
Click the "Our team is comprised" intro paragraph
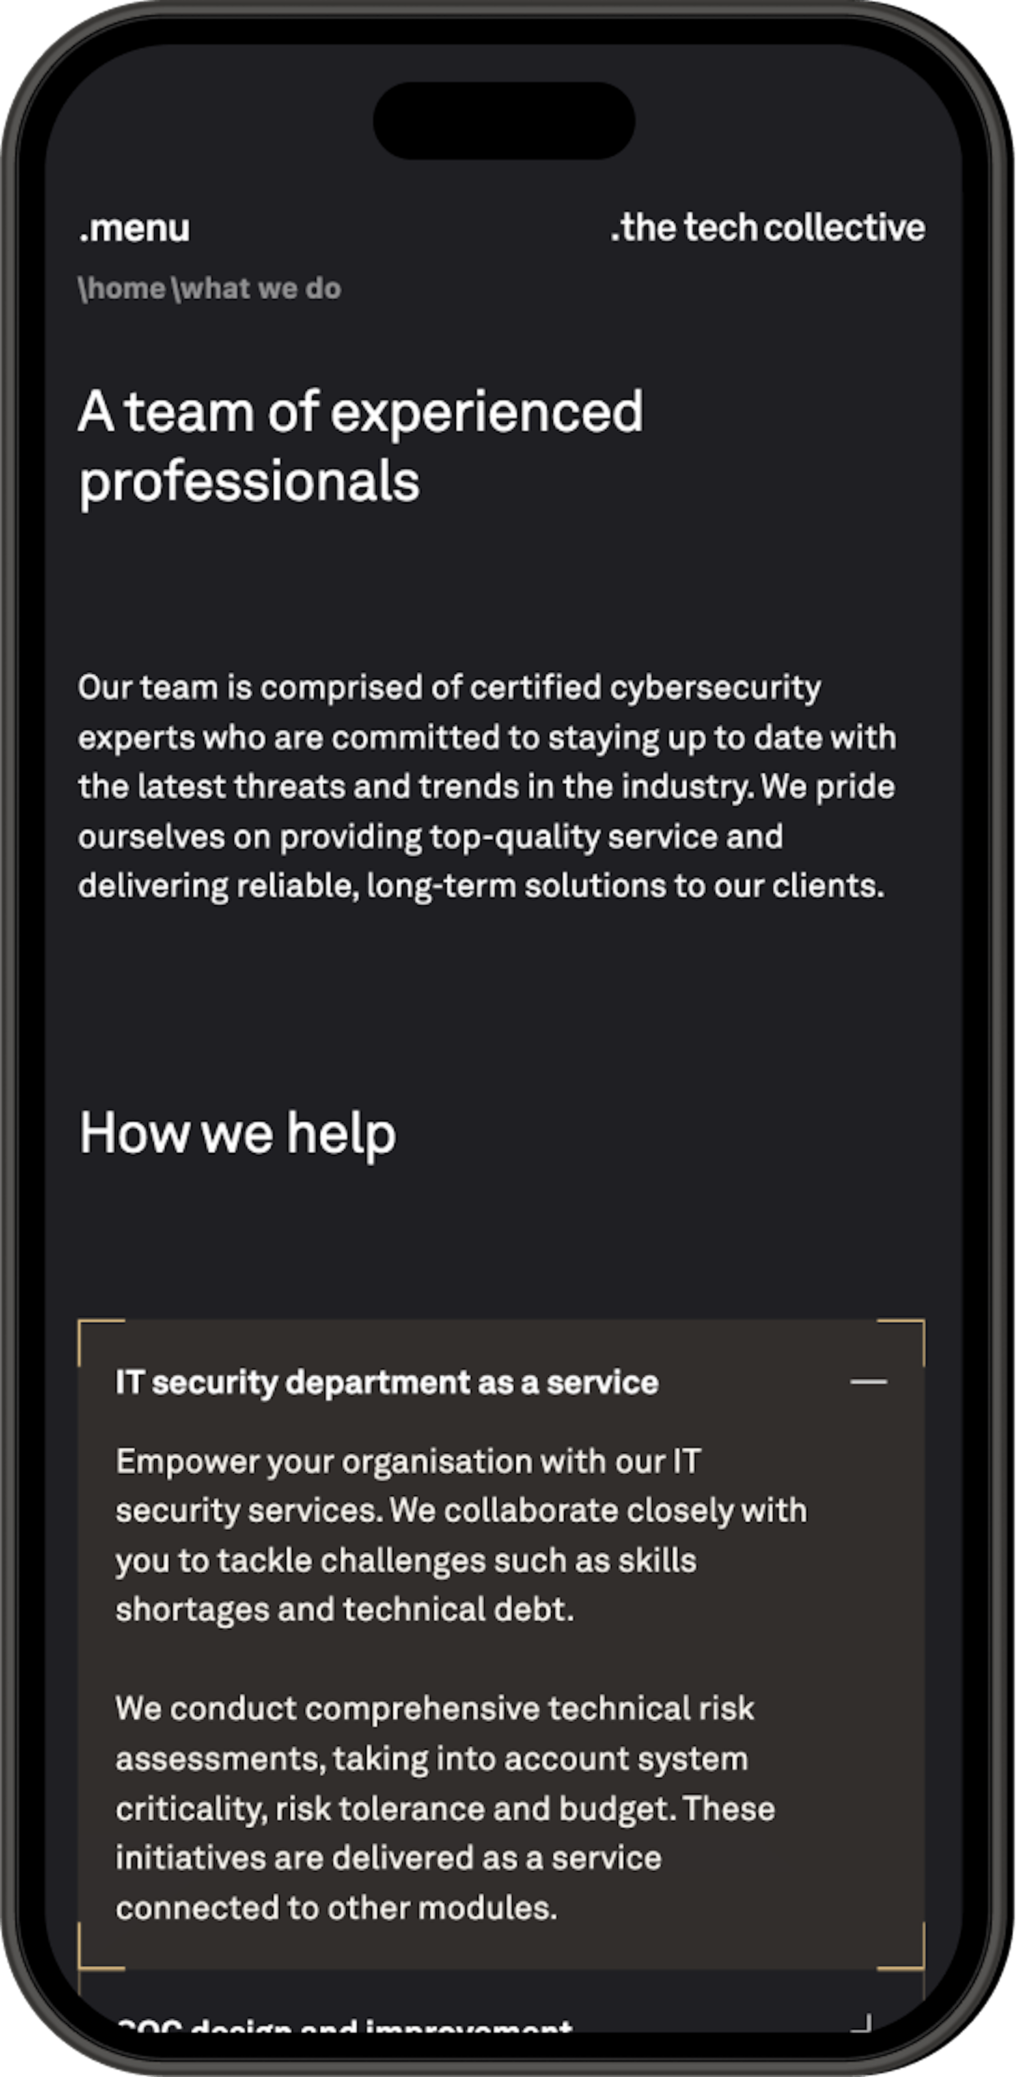486,786
